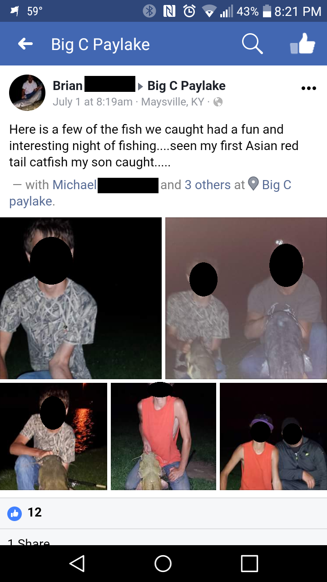Open the large camo shirt photo

pos(81,298)
